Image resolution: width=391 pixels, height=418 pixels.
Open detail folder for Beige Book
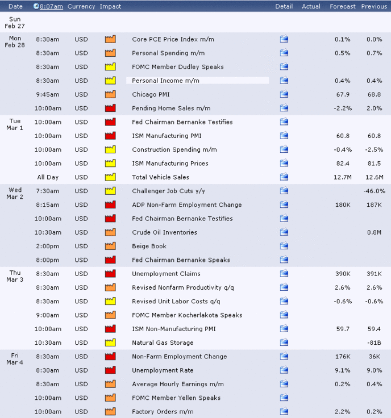pos(284,246)
